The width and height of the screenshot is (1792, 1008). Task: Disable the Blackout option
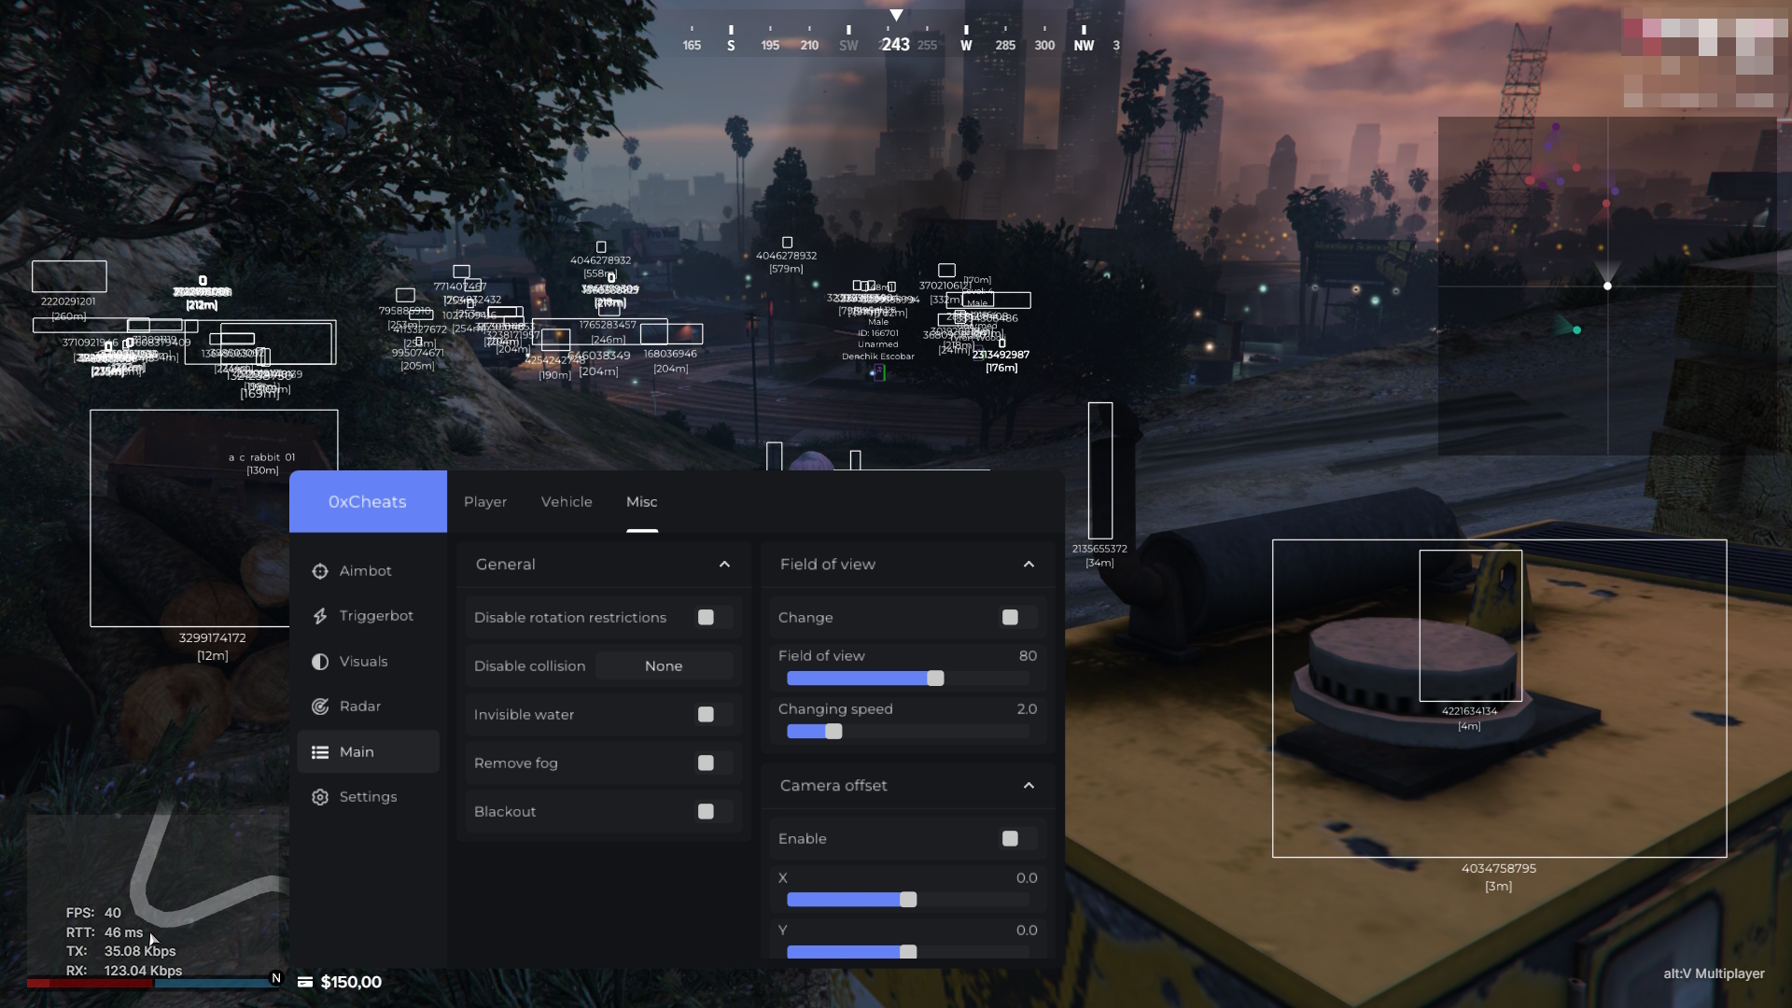pos(706,811)
